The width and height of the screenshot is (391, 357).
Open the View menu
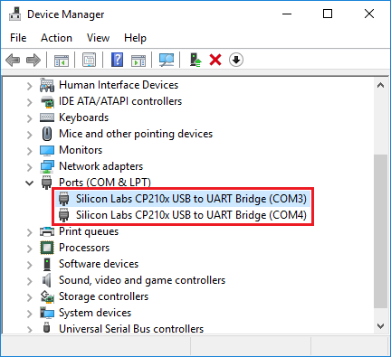point(98,38)
